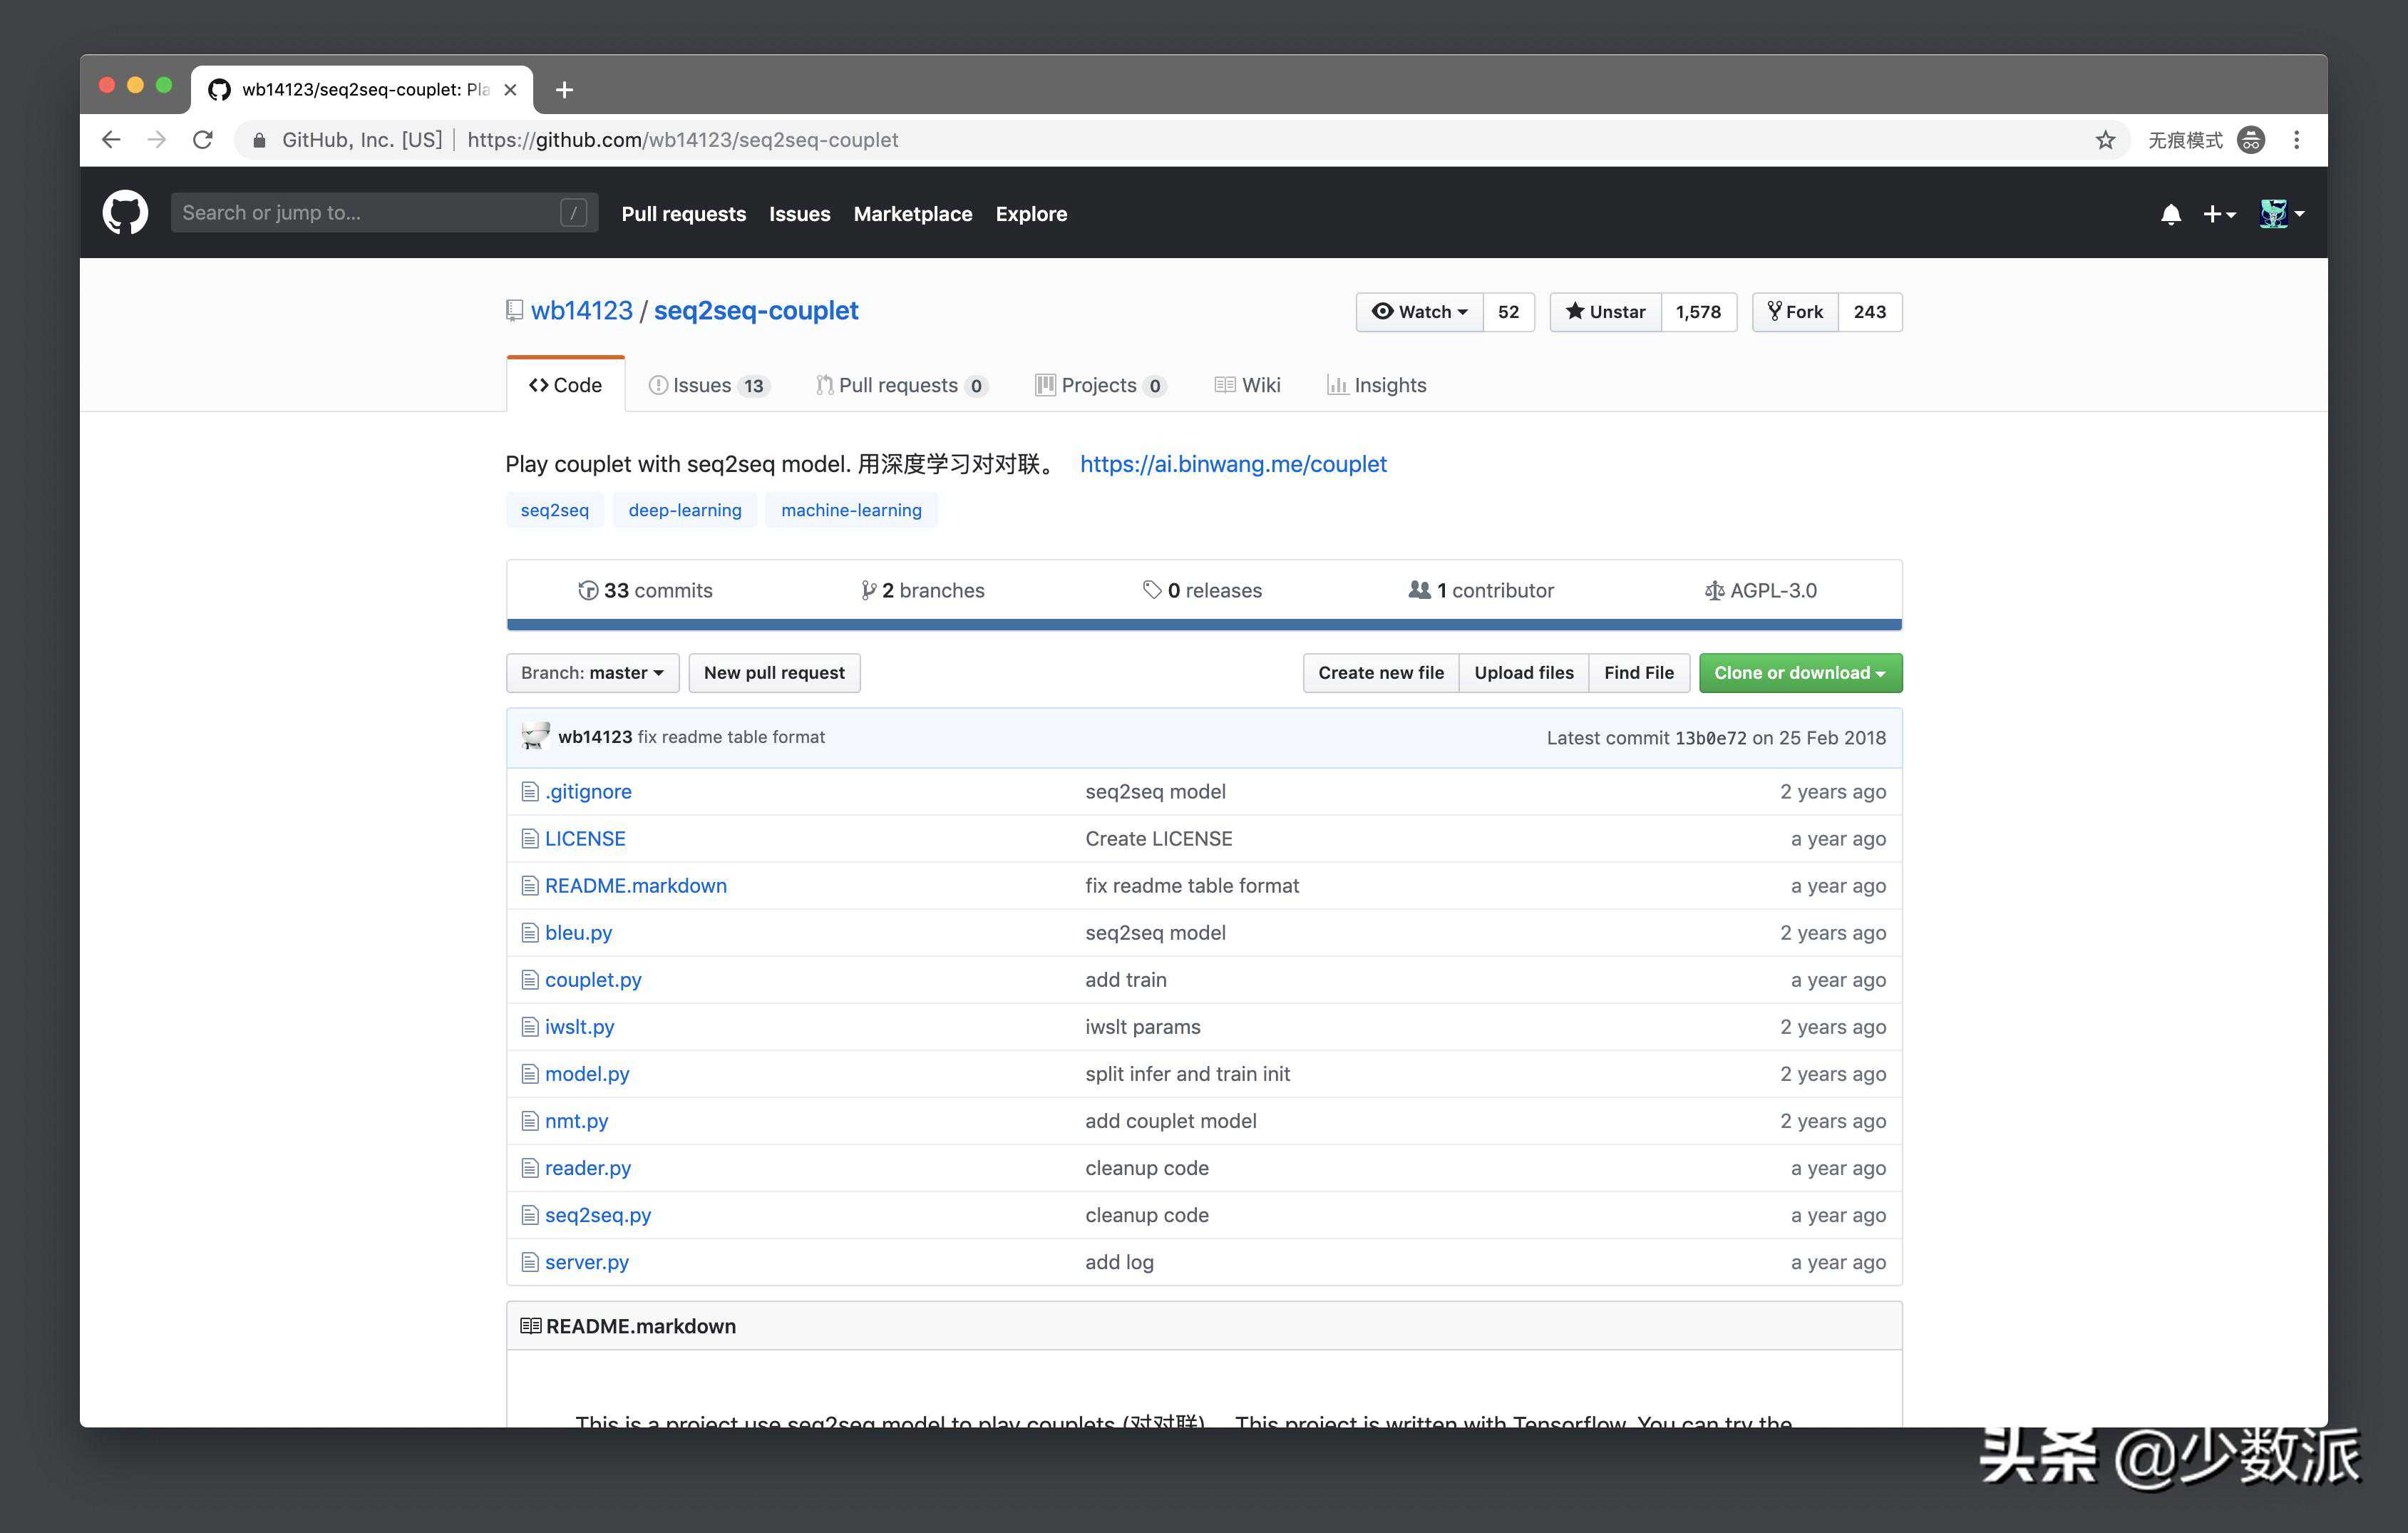Open Clone or download dropdown
The image size is (2408, 1533).
1799,673
